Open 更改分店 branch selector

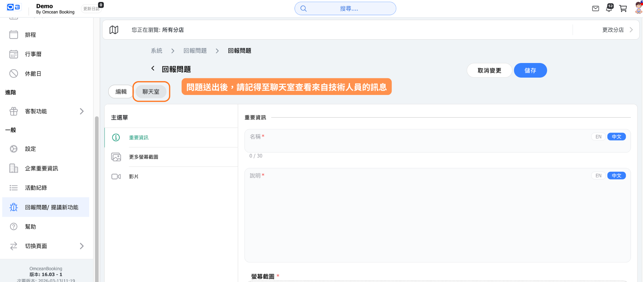point(617,30)
